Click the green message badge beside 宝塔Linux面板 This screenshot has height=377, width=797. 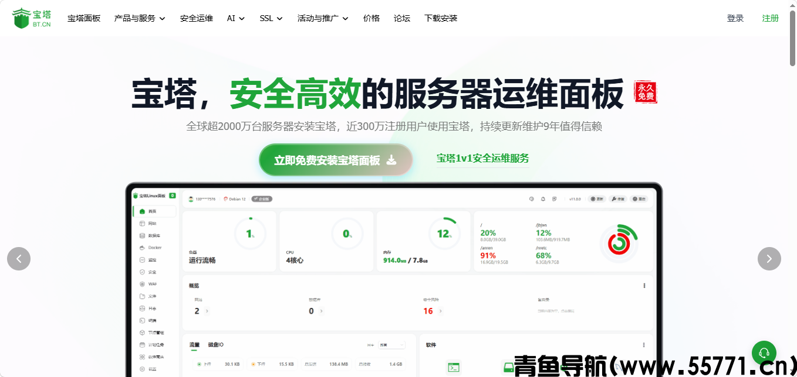[x=172, y=196]
